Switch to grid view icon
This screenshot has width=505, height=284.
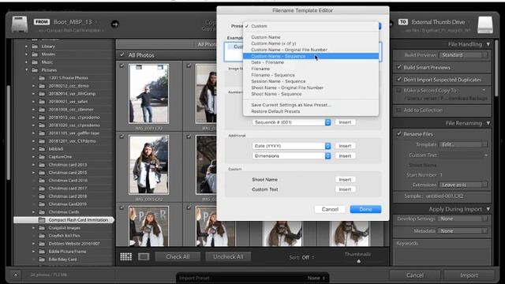coord(126,256)
